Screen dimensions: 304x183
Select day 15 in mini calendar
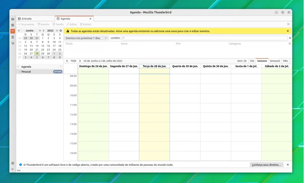[x=43, y=46]
